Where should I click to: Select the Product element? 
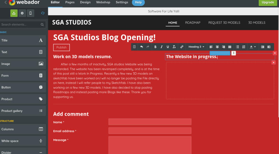pyautogui.click(x=23, y=99)
